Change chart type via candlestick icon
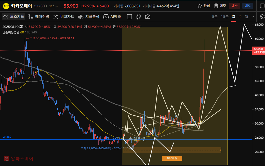The height and width of the screenshot is (166, 265). [x=139, y=17]
